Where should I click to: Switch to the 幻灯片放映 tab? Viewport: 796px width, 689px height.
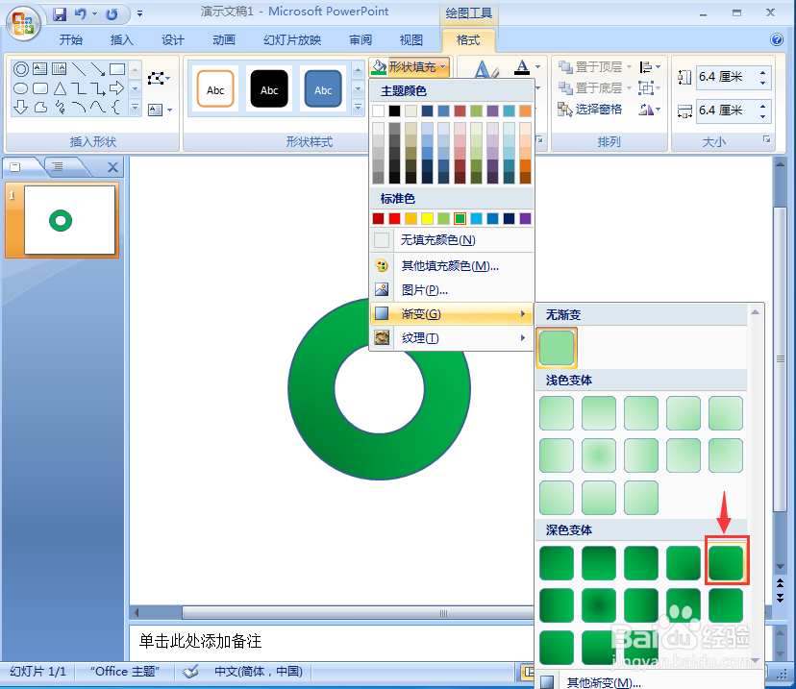pyautogui.click(x=292, y=40)
